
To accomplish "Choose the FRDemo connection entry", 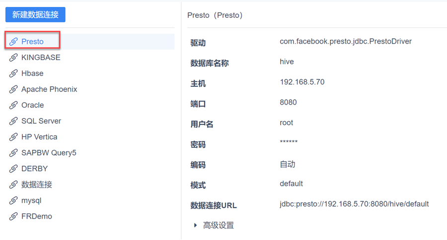I will 37,216.
